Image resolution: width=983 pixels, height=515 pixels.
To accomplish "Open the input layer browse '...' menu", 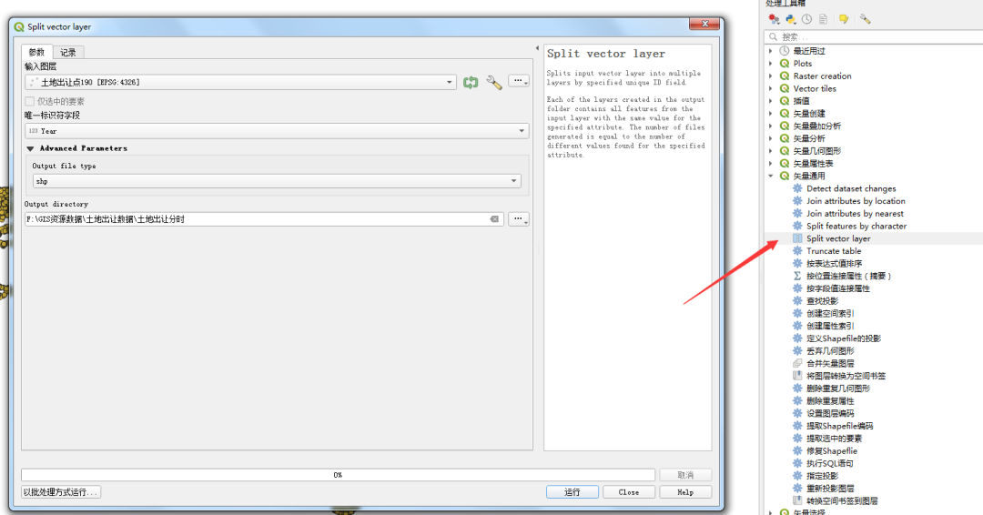I will [519, 82].
